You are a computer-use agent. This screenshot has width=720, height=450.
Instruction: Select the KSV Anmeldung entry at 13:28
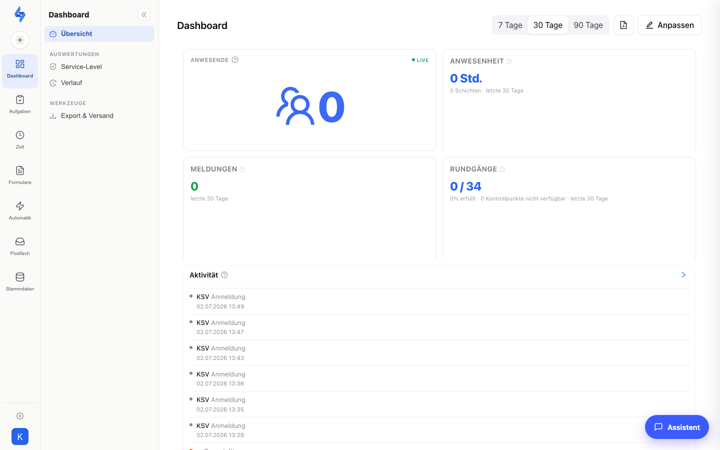pyautogui.click(x=439, y=430)
